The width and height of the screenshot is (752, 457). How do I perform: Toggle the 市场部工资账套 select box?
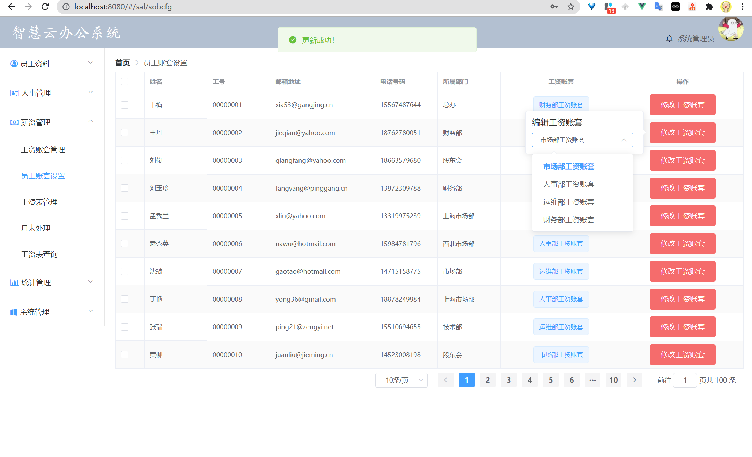[x=582, y=140]
